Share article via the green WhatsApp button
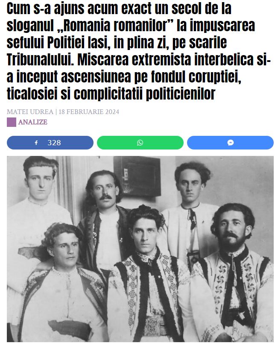This screenshot has width=275, height=343. (x=140, y=143)
